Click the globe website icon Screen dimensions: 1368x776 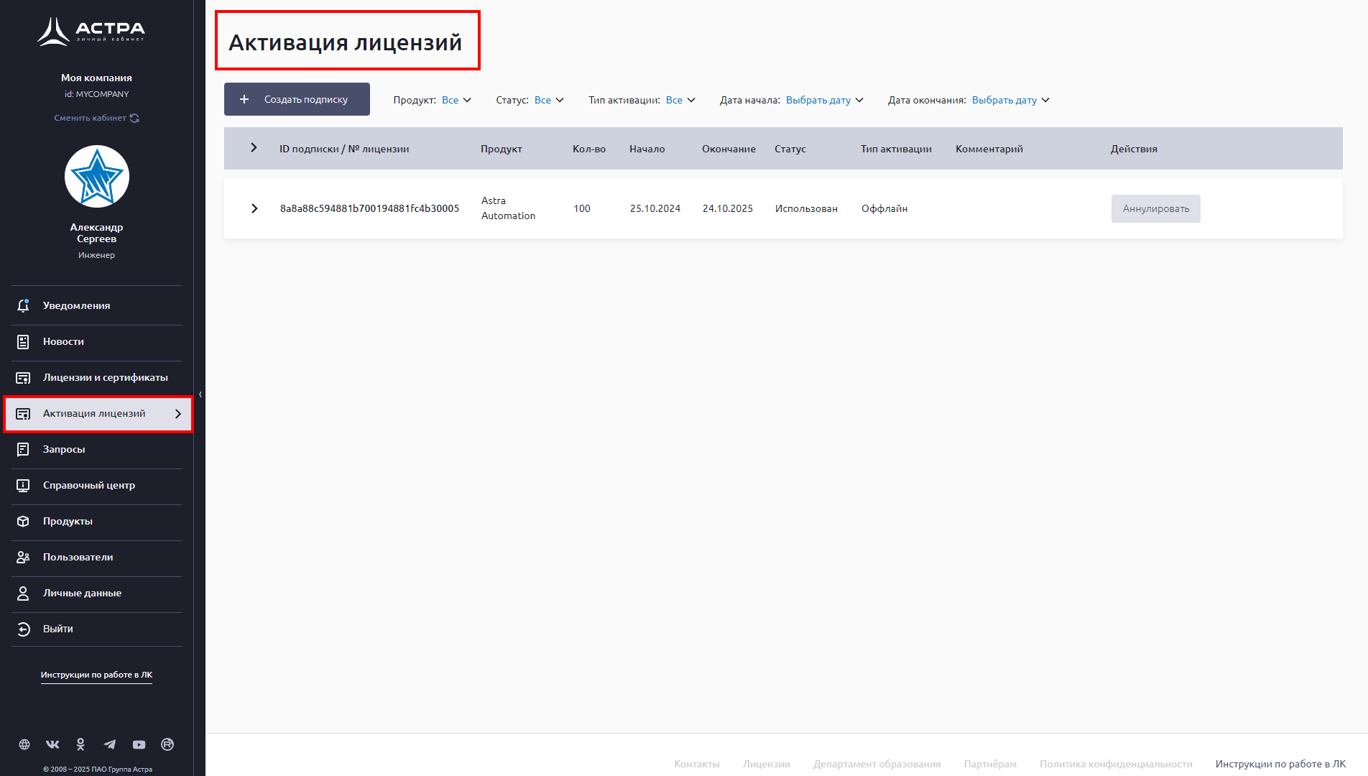[x=24, y=744]
